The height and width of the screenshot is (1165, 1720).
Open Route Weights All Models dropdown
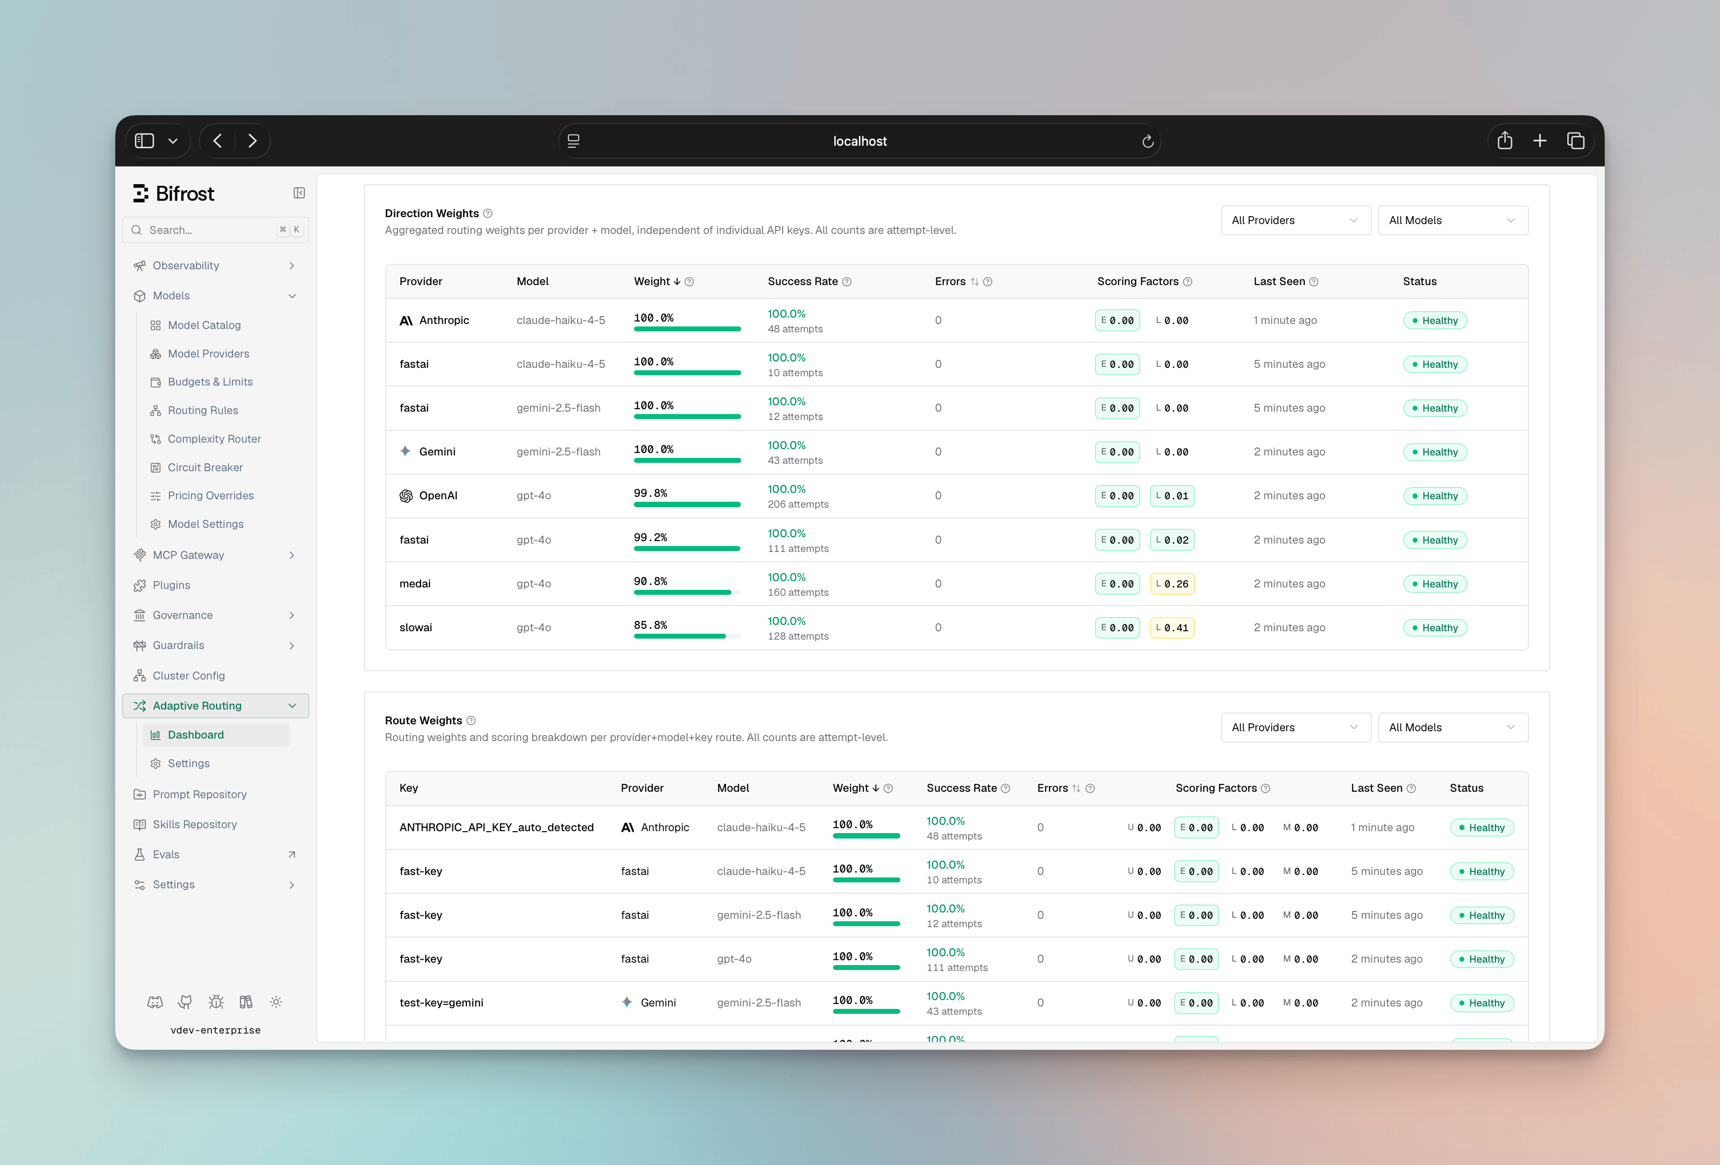coord(1453,727)
